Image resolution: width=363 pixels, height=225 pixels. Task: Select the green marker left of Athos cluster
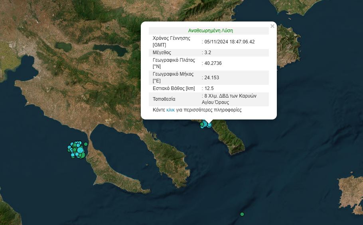click(202, 124)
